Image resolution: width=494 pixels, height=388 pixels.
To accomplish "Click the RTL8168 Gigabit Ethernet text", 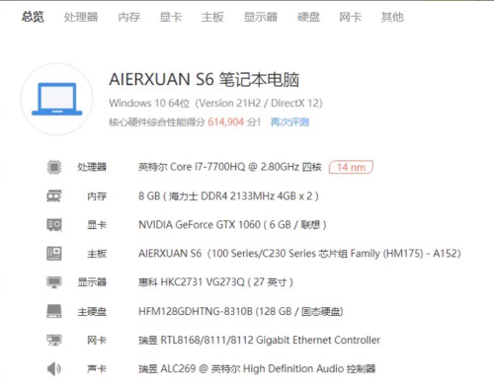I will pos(259,340).
